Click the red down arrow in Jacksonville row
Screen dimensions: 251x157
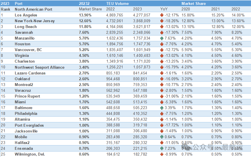tap(162, 131)
